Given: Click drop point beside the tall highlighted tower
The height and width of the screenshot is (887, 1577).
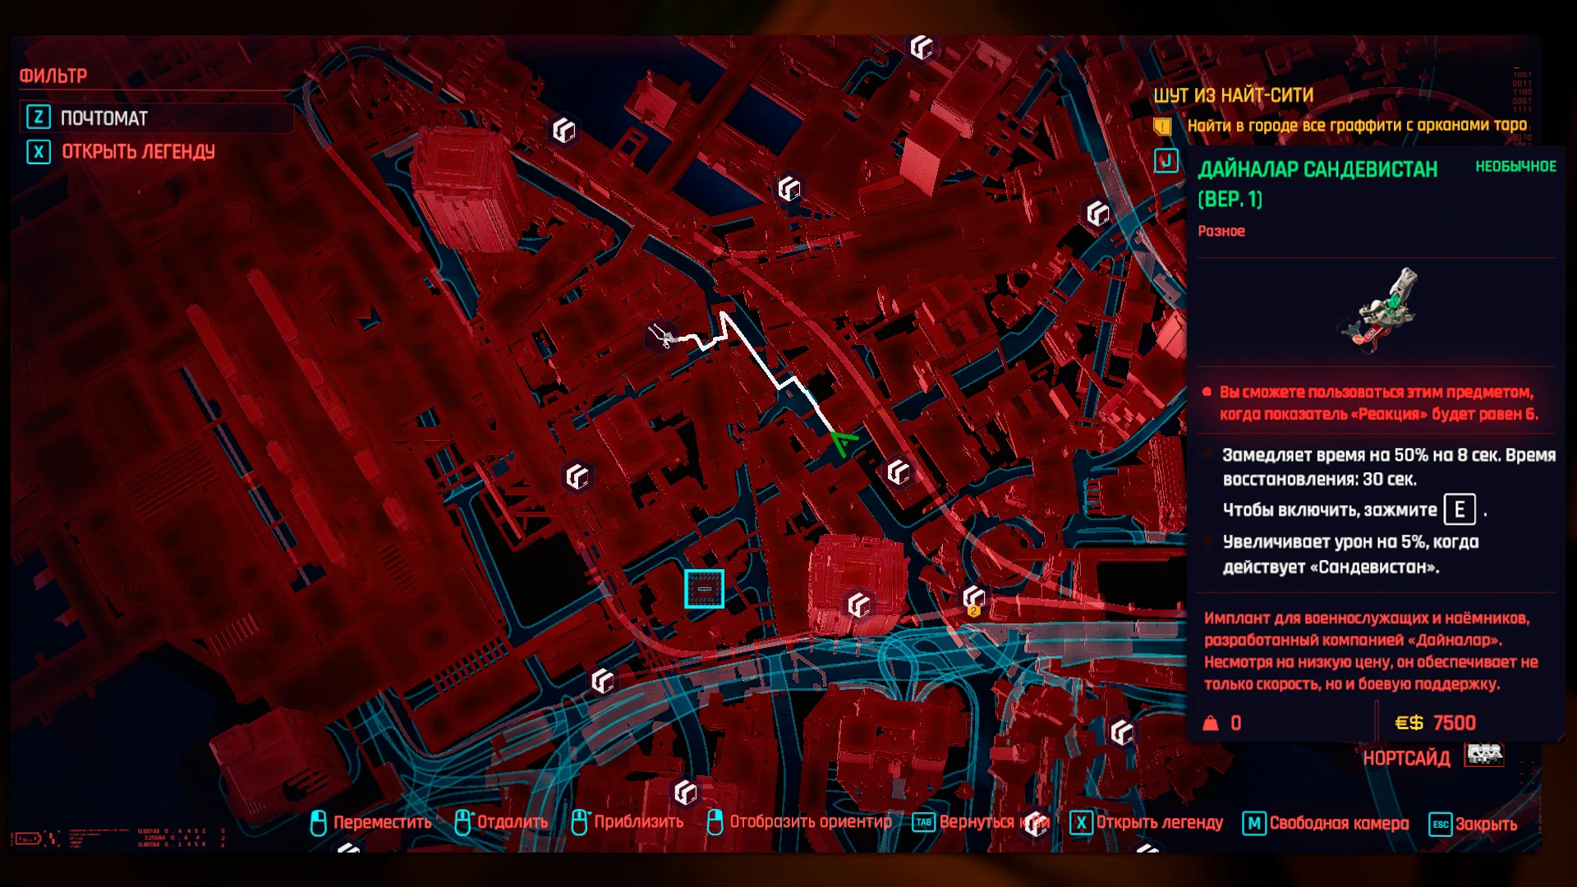Looking at the screenshot, I should (563, 130).
